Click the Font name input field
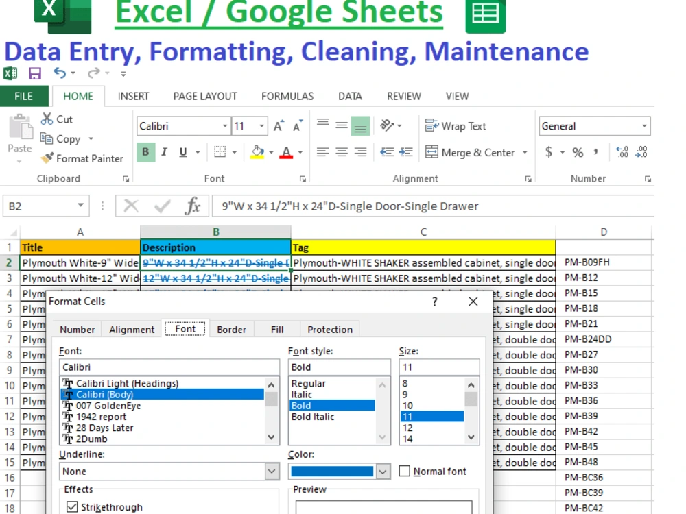Image resolution: width=686 pixels, height=514 pixels. (169, 367)
